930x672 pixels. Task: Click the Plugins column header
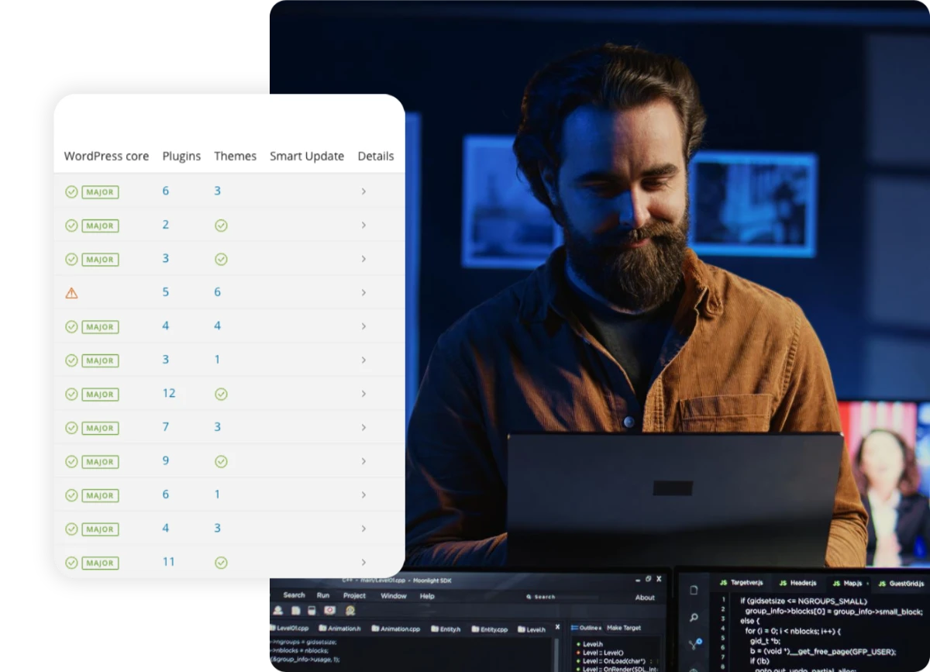pos(181,157)
